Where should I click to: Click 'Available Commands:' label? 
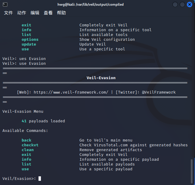pyautogui.click(x=25, y=131)
